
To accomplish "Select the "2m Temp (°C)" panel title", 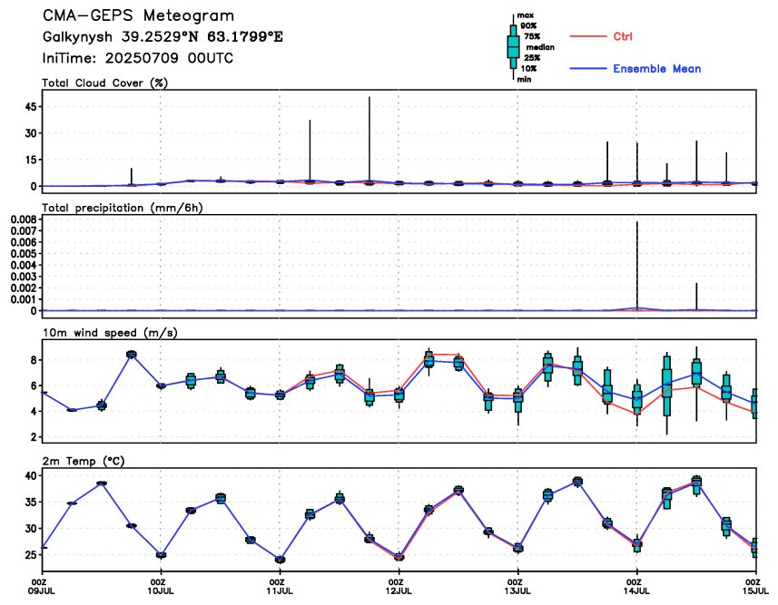I will 84,461.
